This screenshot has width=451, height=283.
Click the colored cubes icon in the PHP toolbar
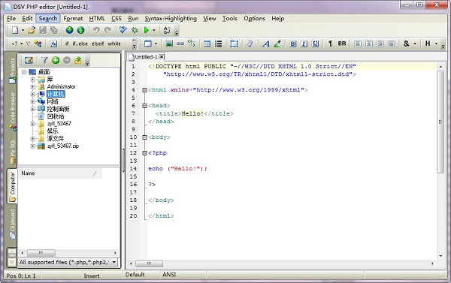[38, 44]
